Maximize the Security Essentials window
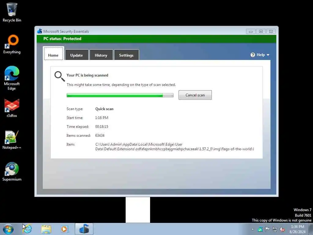The height and width of the screenshot is (235, 313). 261,32
